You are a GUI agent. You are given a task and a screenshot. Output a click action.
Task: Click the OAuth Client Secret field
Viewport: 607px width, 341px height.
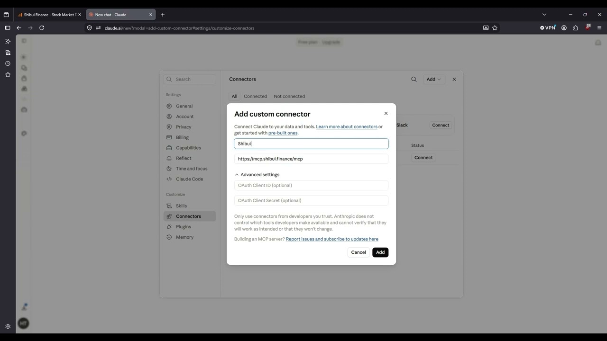coord(311,200)
